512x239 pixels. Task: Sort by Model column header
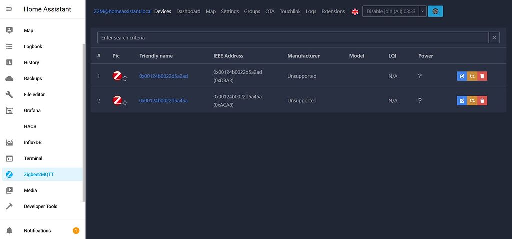click(356, 56)
